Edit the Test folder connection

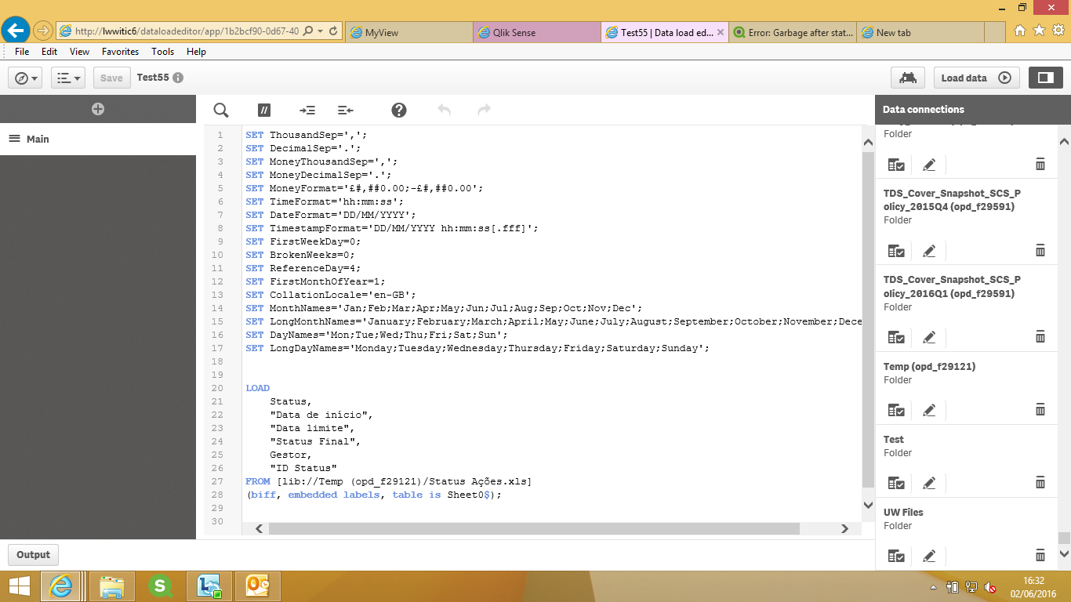[929, 483]
